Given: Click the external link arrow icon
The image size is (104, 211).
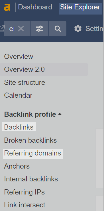Looking at the screenshot, I should coord(2,28).
